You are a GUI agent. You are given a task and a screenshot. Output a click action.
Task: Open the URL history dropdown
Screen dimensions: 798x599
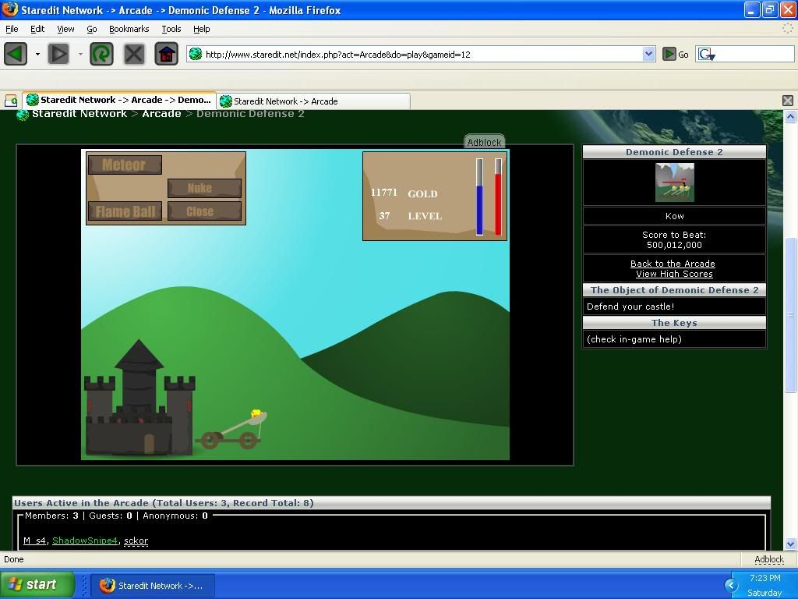pos(648,54)
